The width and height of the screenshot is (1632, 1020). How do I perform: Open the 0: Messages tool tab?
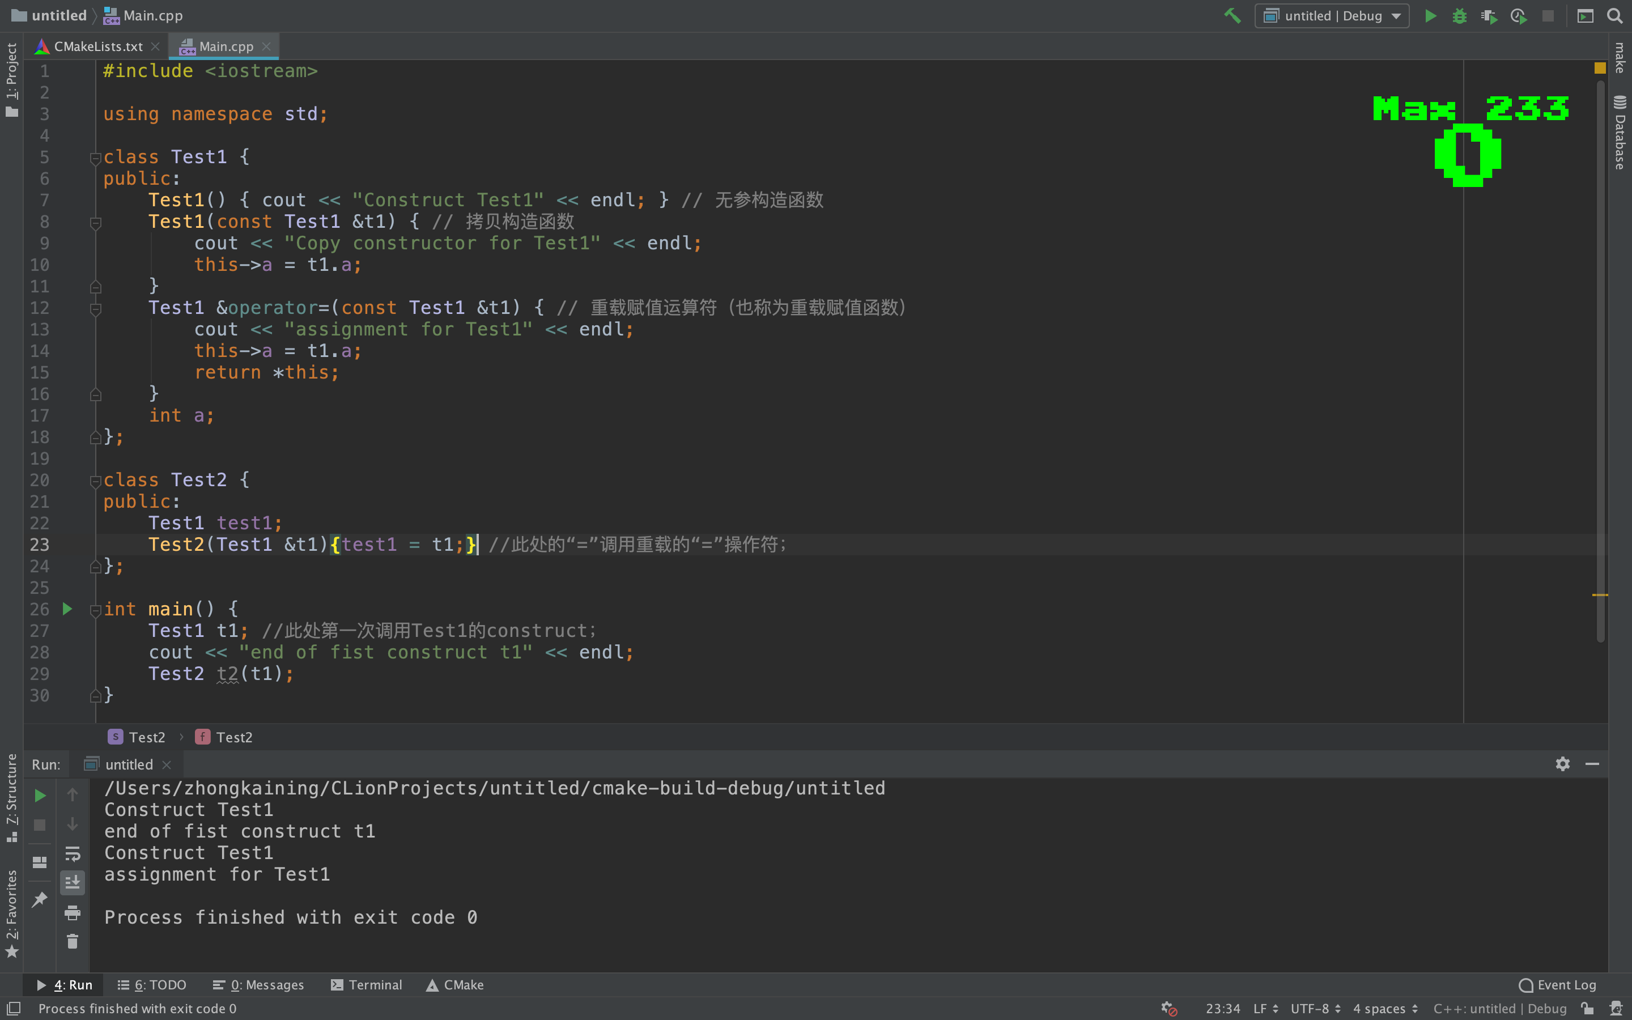[258, 985]
